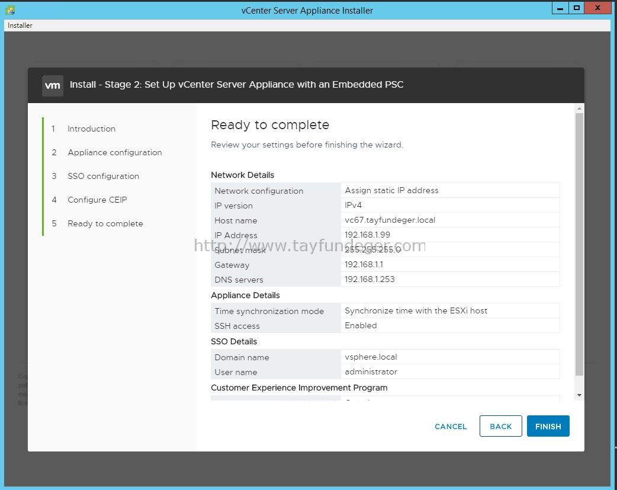
Task: Click DNS servers value '192.168.1.253'
Action: (369, 279)
